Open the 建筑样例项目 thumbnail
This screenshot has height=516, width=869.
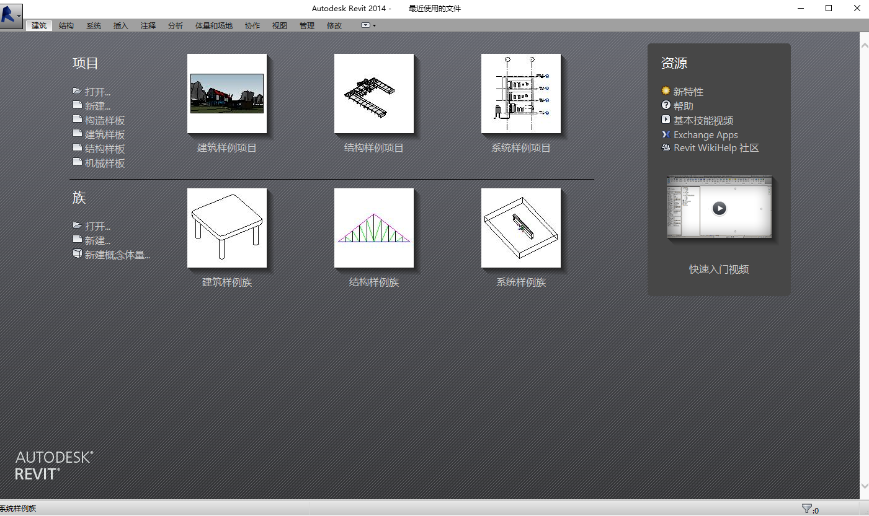[x=226, y=93]
